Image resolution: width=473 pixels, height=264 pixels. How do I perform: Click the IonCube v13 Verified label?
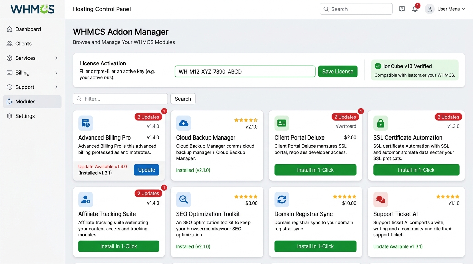tap(408, 66)
